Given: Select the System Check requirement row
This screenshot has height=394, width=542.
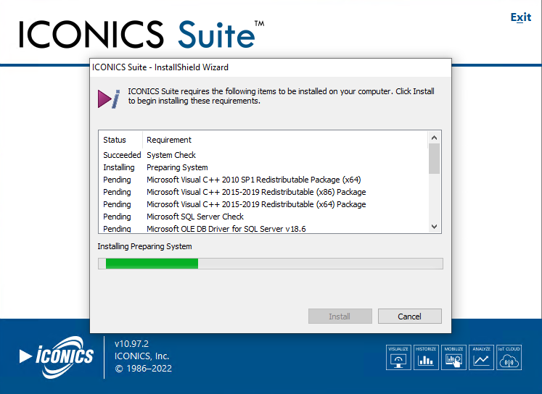Looking at the screenshot, I should click(263, 155).
